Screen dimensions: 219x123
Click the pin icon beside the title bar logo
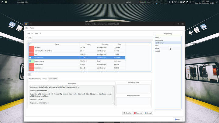(x=31, y=24)
